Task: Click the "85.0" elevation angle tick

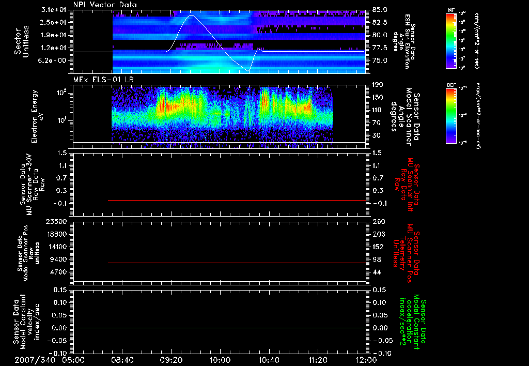Action: click(380, 10)
